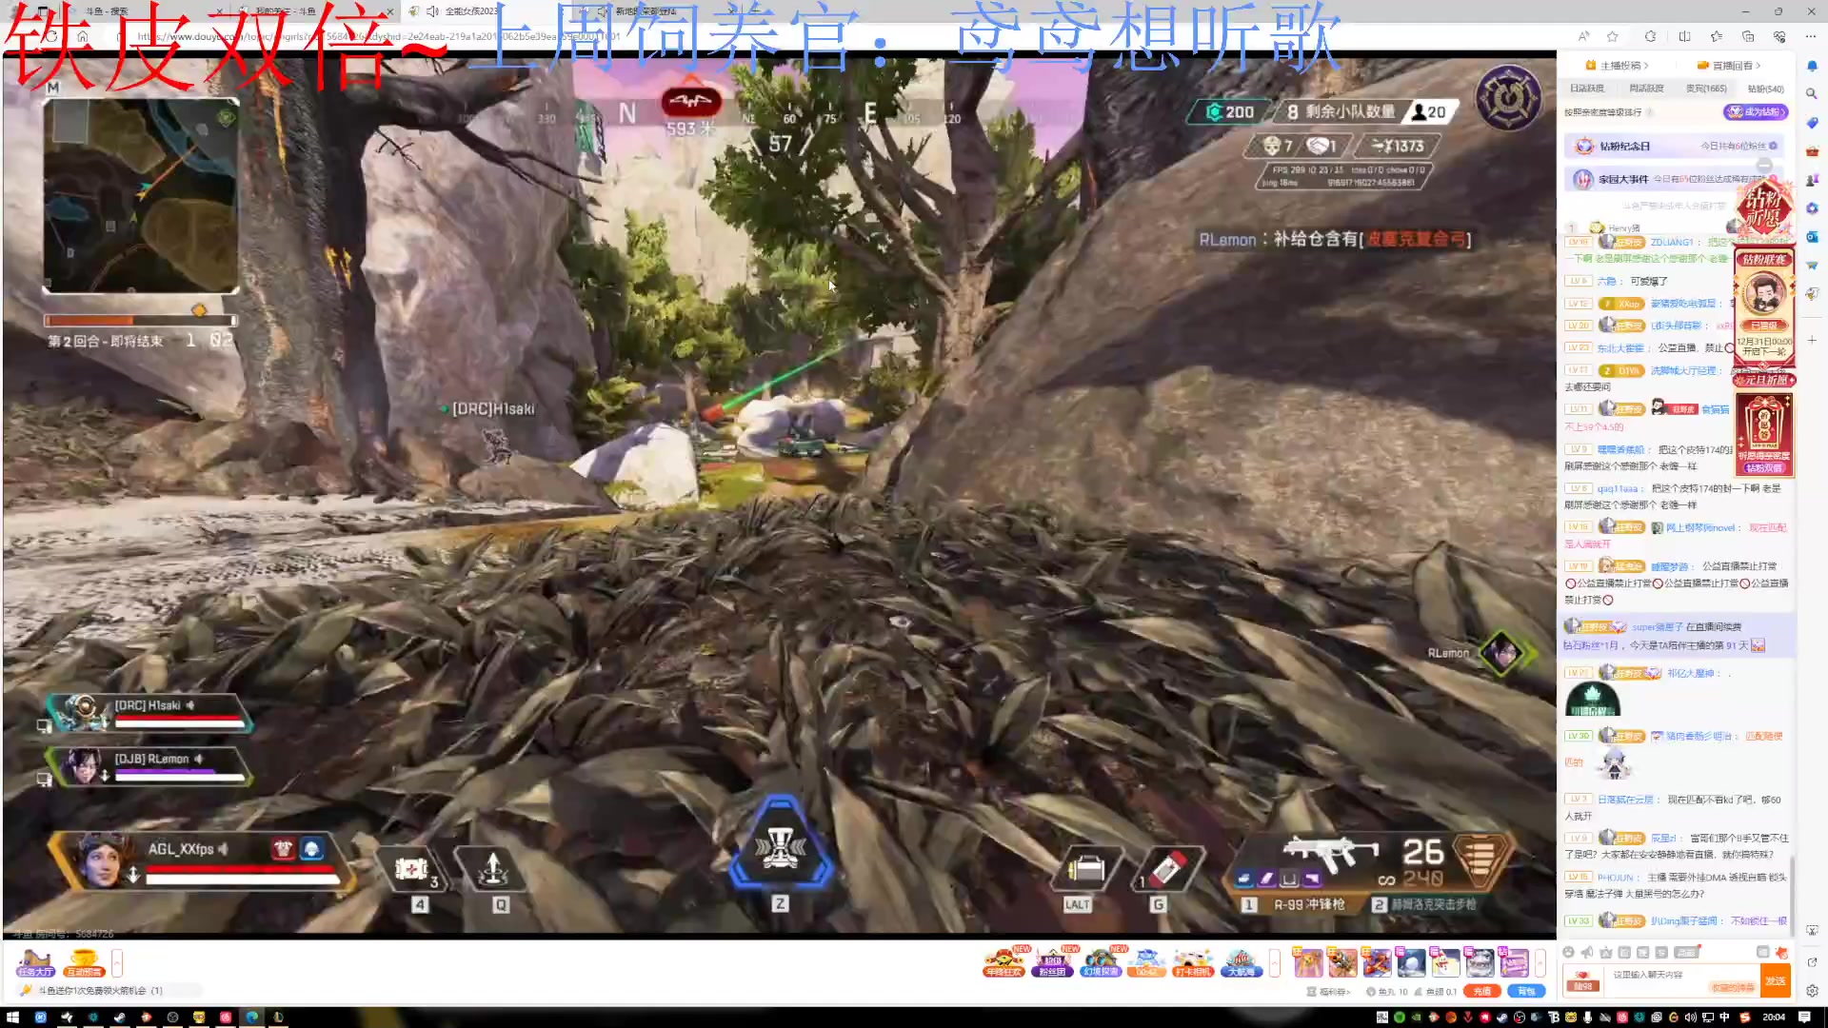Expand the activity icons arrow beside 大航海
Image resolution: width=1828 pixels, height=1028 pixels.
1275,963
